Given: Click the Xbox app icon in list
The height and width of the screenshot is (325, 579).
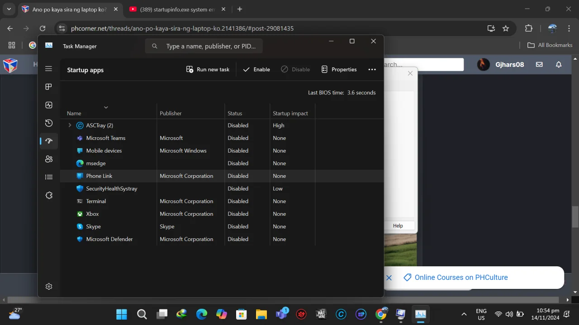Looking at the screenshot, I should click(x=80, y=214).
